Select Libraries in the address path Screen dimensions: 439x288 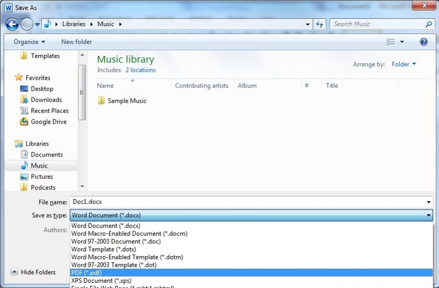(73, 24)
